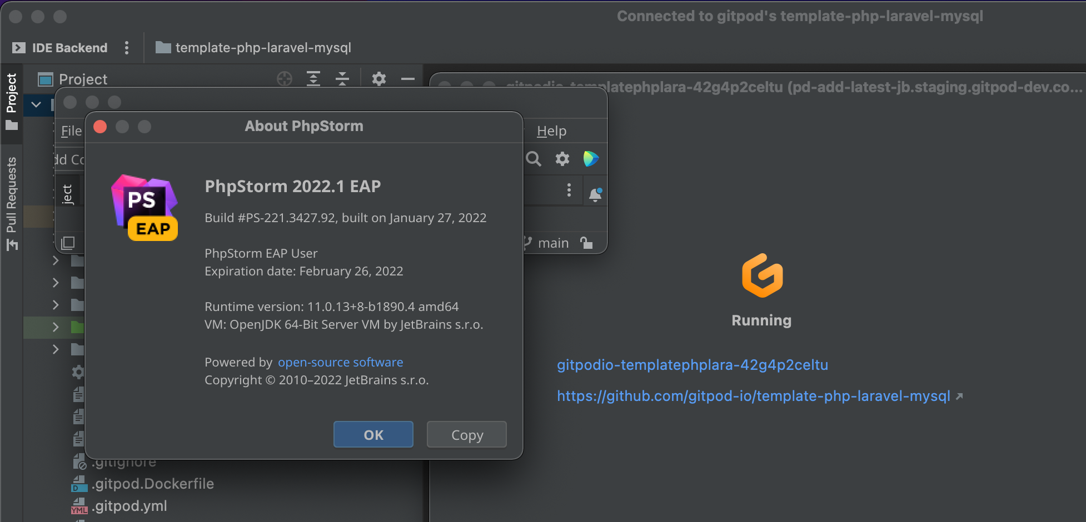Open the IDE Backend options menu
Image resolution: width=1086 pixels, height=522 pixels.
click(x=127, y=48)
